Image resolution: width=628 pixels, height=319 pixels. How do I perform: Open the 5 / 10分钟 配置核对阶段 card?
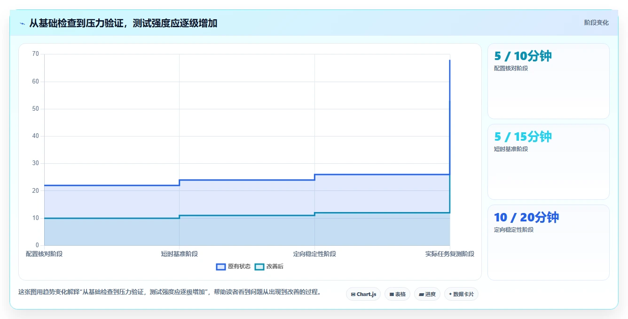tap(549, 81)
